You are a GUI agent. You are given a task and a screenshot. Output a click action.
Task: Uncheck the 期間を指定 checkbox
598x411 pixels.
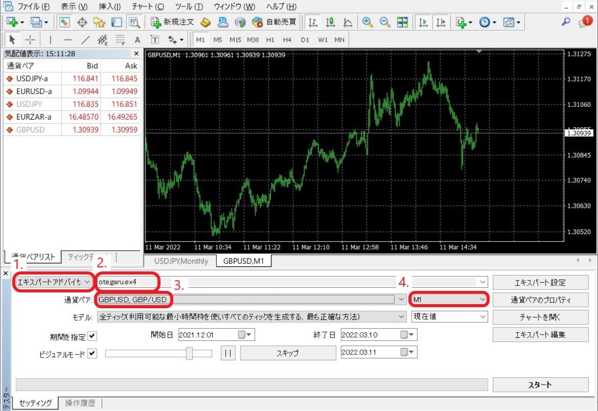click(x=93, y=336)
